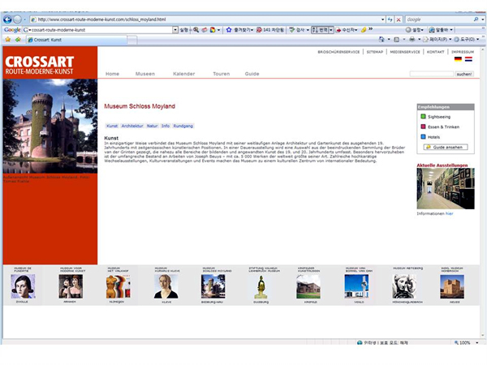This screenshot has height=365, width=487.
Task: Open the Aktuelle Ausstellungen gallery thumbnail
Action: (x=446, y=188)
